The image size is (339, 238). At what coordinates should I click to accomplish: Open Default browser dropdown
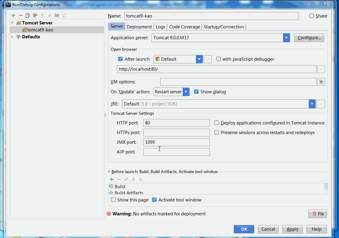199,59
